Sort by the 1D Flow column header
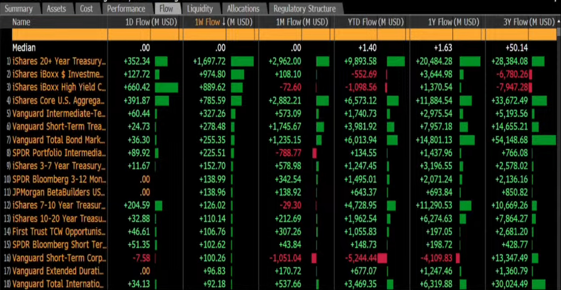 (x=151, y=22)
